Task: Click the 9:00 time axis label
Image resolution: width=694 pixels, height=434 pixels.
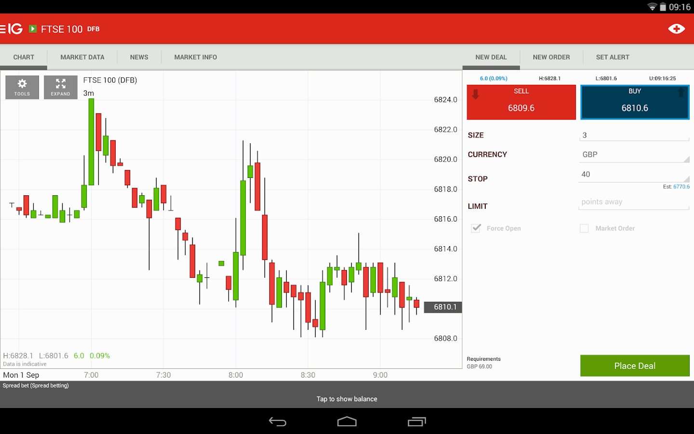Action: [x=380, y=375]
